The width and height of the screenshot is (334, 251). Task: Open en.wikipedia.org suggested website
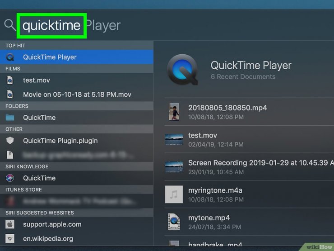pos(77,238)
